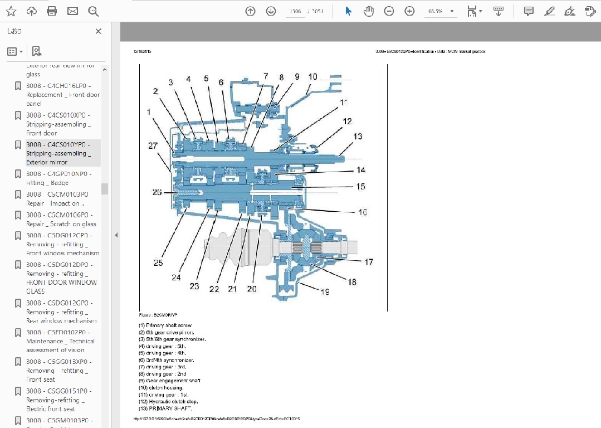Collapse the navigation pane with the side arrow
Screen dimensions: 601x428
(x=116, y=235)
